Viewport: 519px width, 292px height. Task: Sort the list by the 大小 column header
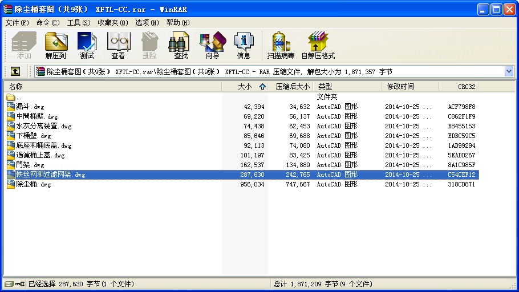point(245,87)
